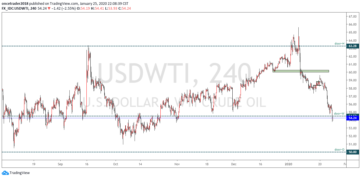Image resolution: width=361 pixels, height=178 pixels.
Task: Click the Dec label on time axis
Action: click(234, 164)
